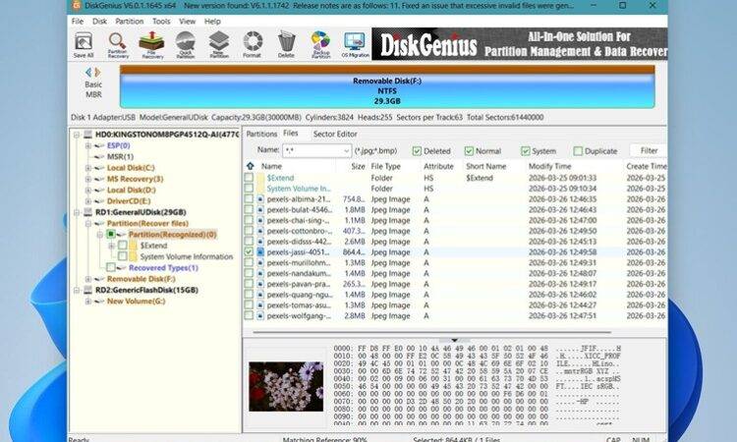
Task: Toggle the Normal filter checkbox
Action: (469, 151)
